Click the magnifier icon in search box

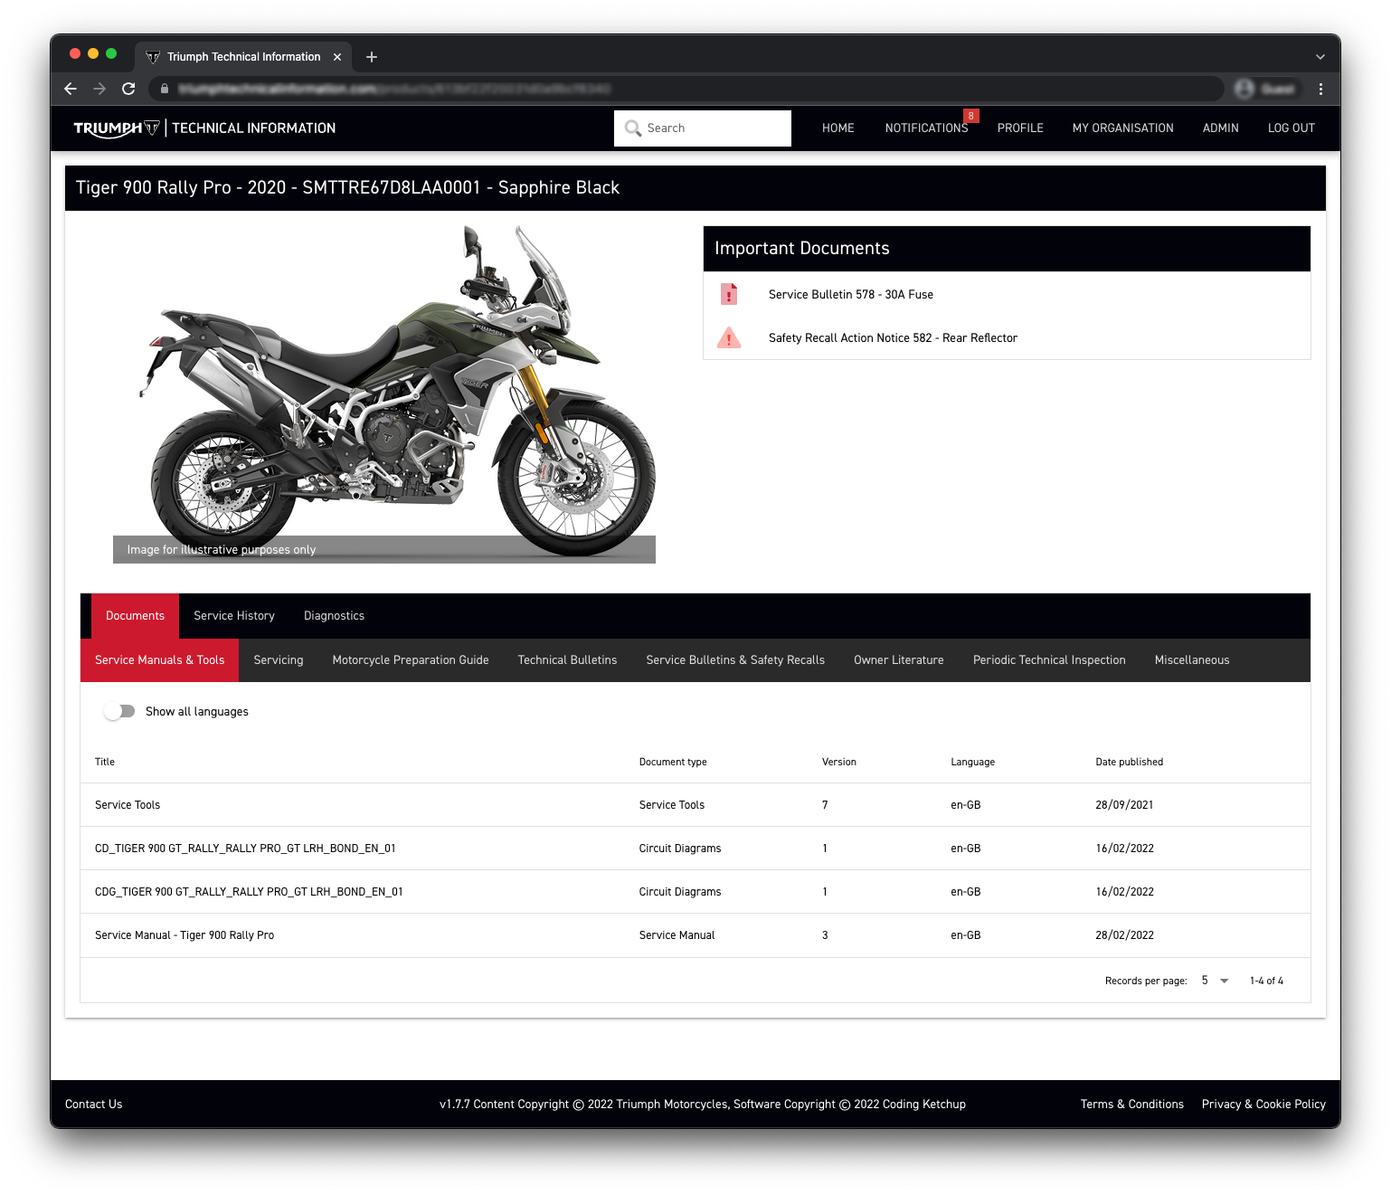[633, 128]
